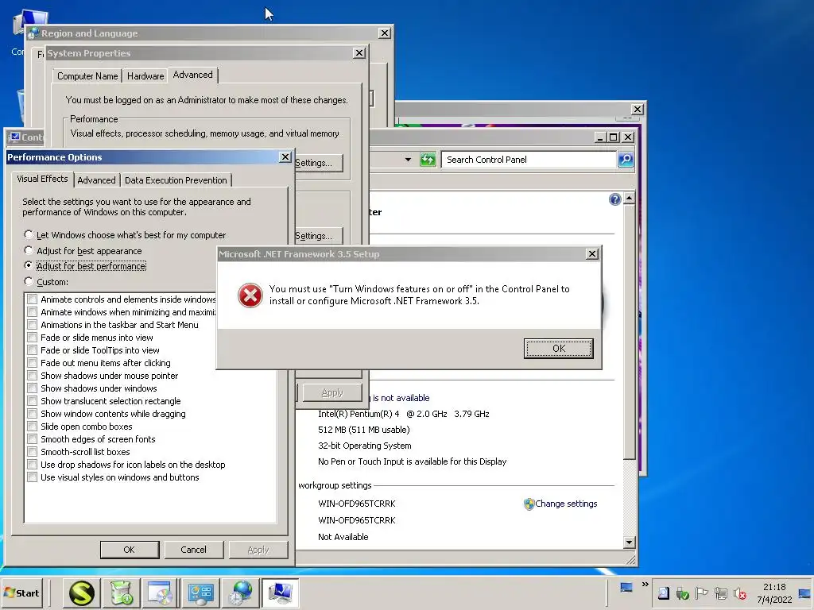Check Fade out menu items after clicking
The height and width of the screenshot is (610, 814).
[32, 363]
